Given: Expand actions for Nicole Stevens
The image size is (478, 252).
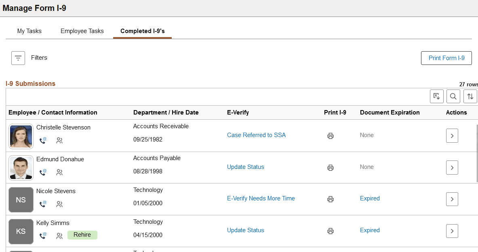Looking at the screenshot, I should click(x=452, y=199).
